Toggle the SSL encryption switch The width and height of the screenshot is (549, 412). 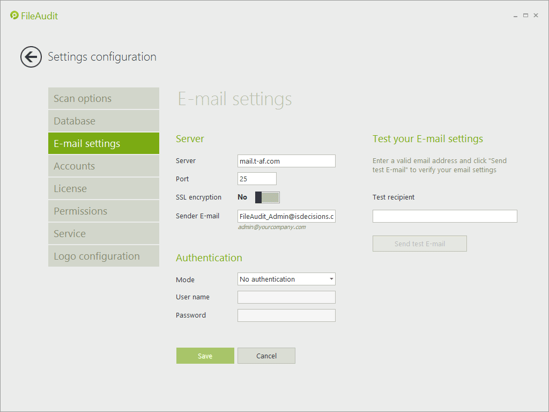tap(267, 197)
